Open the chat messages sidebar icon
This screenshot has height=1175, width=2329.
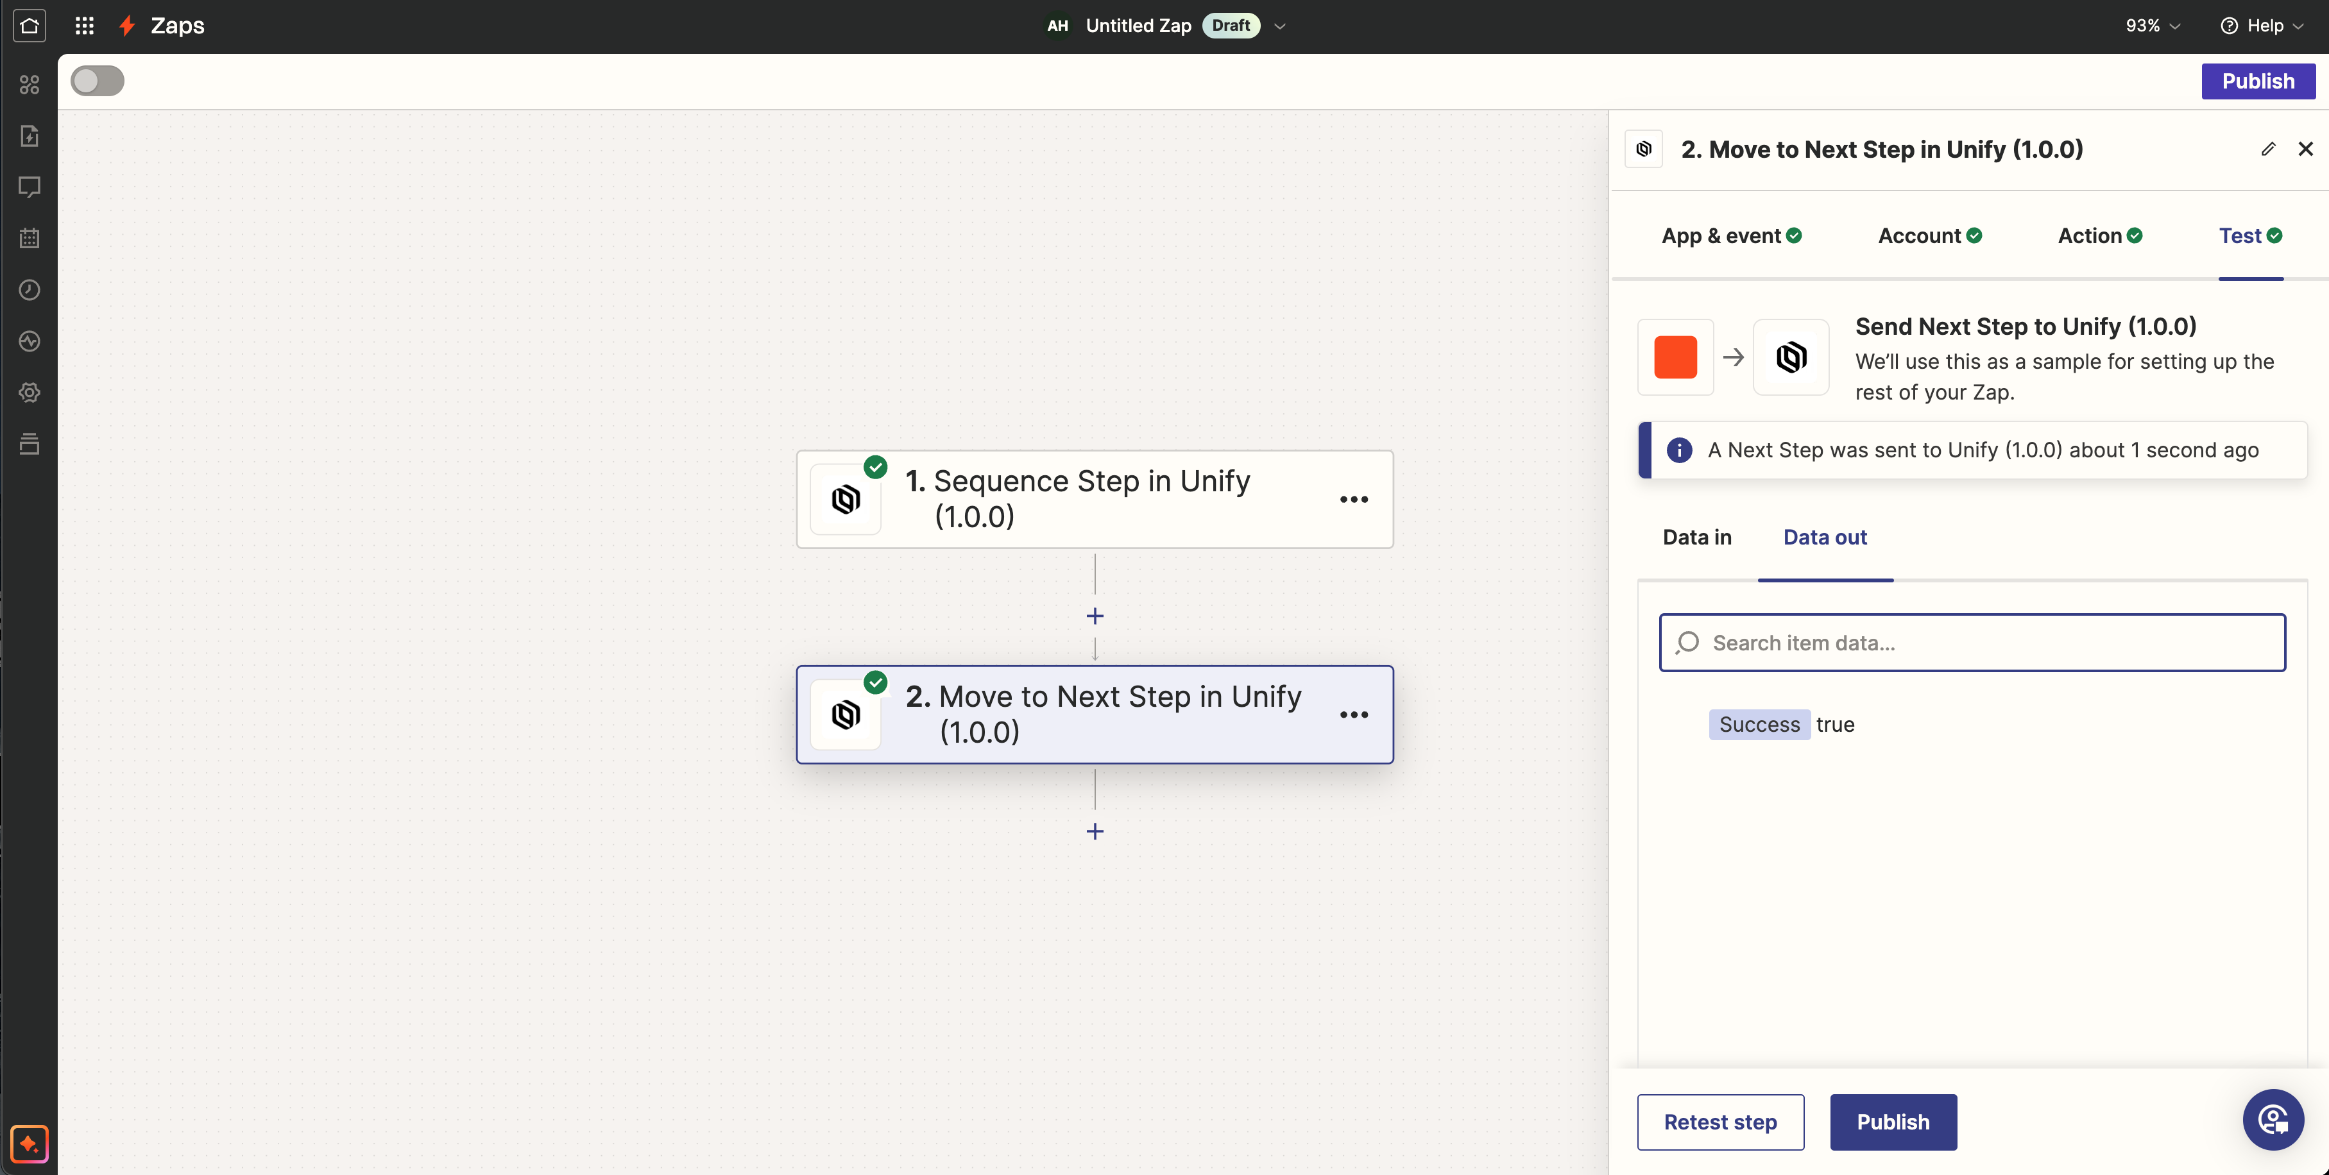click(x=30, y=186)
